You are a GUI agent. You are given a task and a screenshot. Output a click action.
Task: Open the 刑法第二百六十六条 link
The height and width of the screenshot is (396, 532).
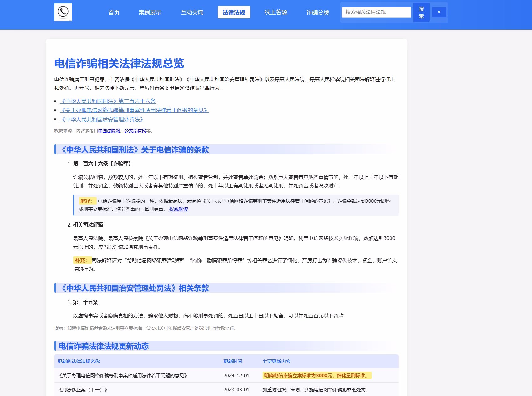point(109,101)
